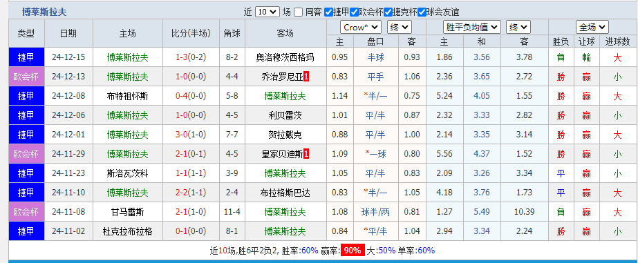
Task: Uncheck the 捷克杯 filter checkbox
Action: (x=388, y=12)
